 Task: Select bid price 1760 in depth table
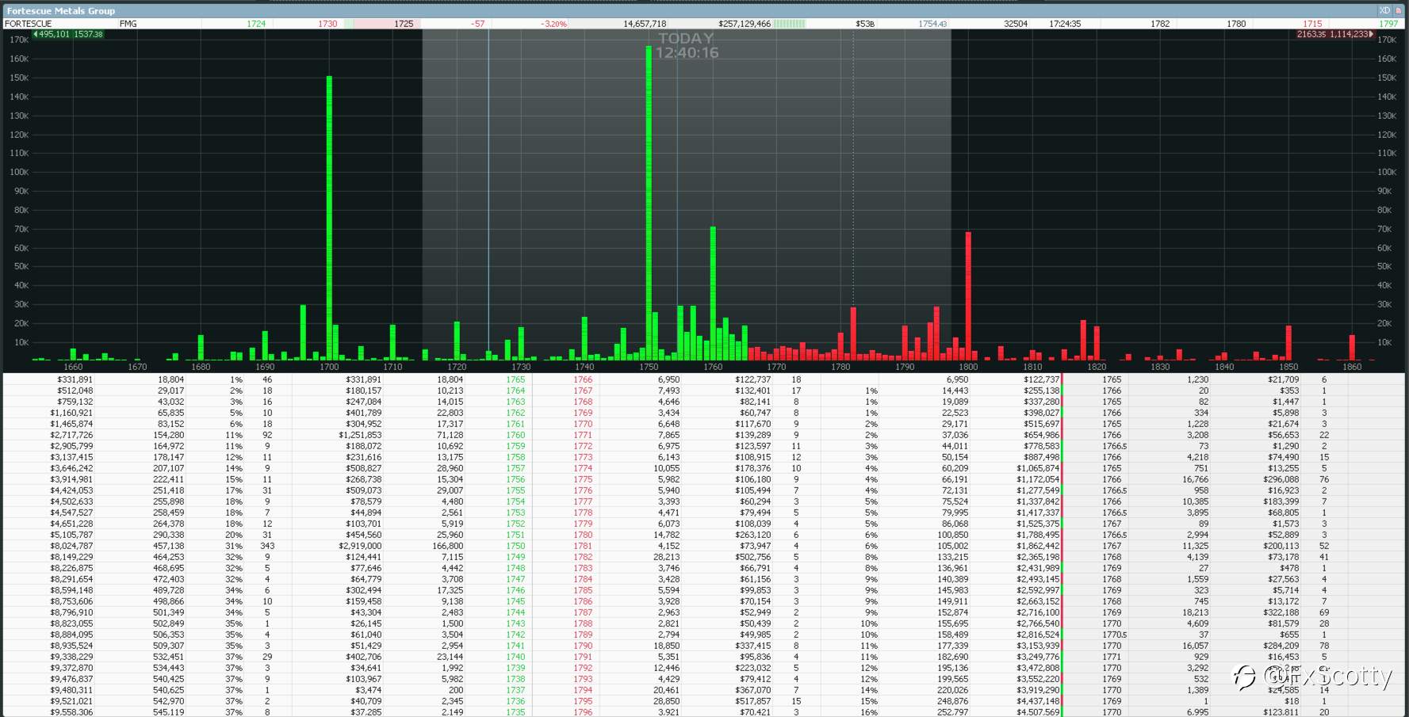[515, 435]
